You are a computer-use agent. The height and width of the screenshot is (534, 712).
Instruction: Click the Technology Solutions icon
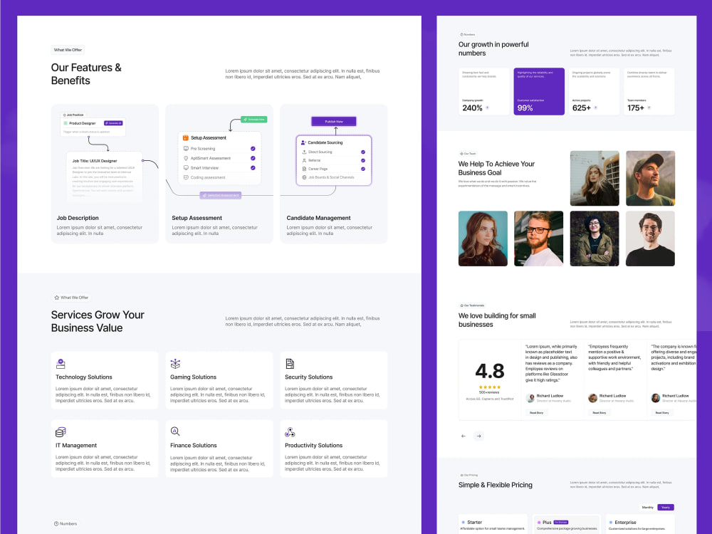pos(61,364)
